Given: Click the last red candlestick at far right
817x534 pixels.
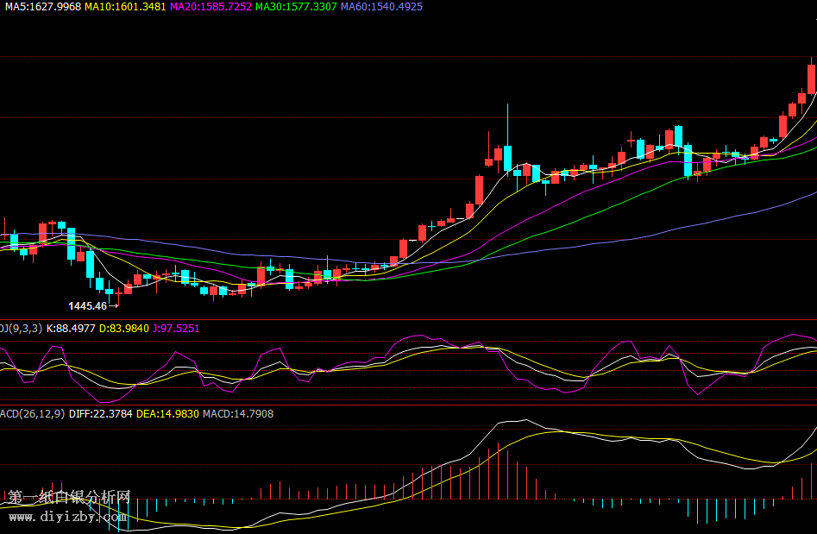Looking at the screenshot, I should click(x=812, y=79).
